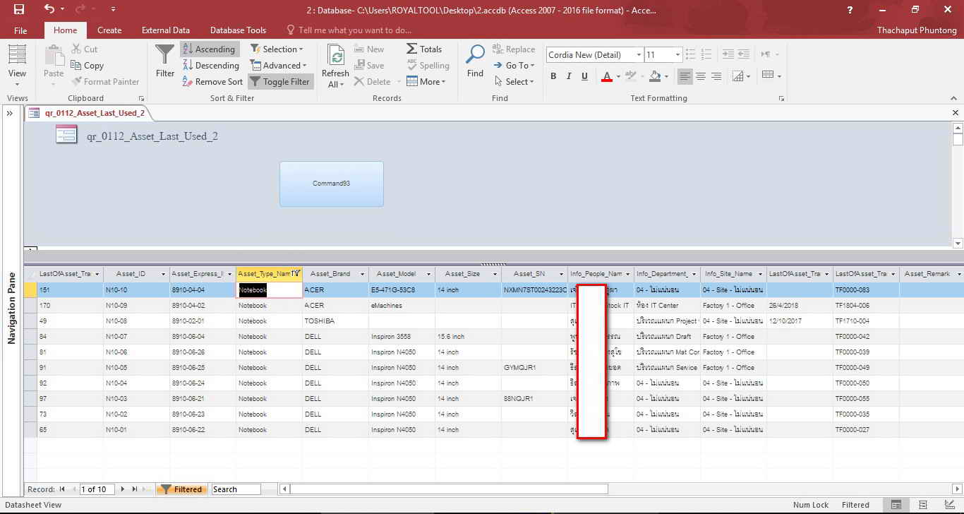
Task: Go to the previous record
Action: point(73,489)
